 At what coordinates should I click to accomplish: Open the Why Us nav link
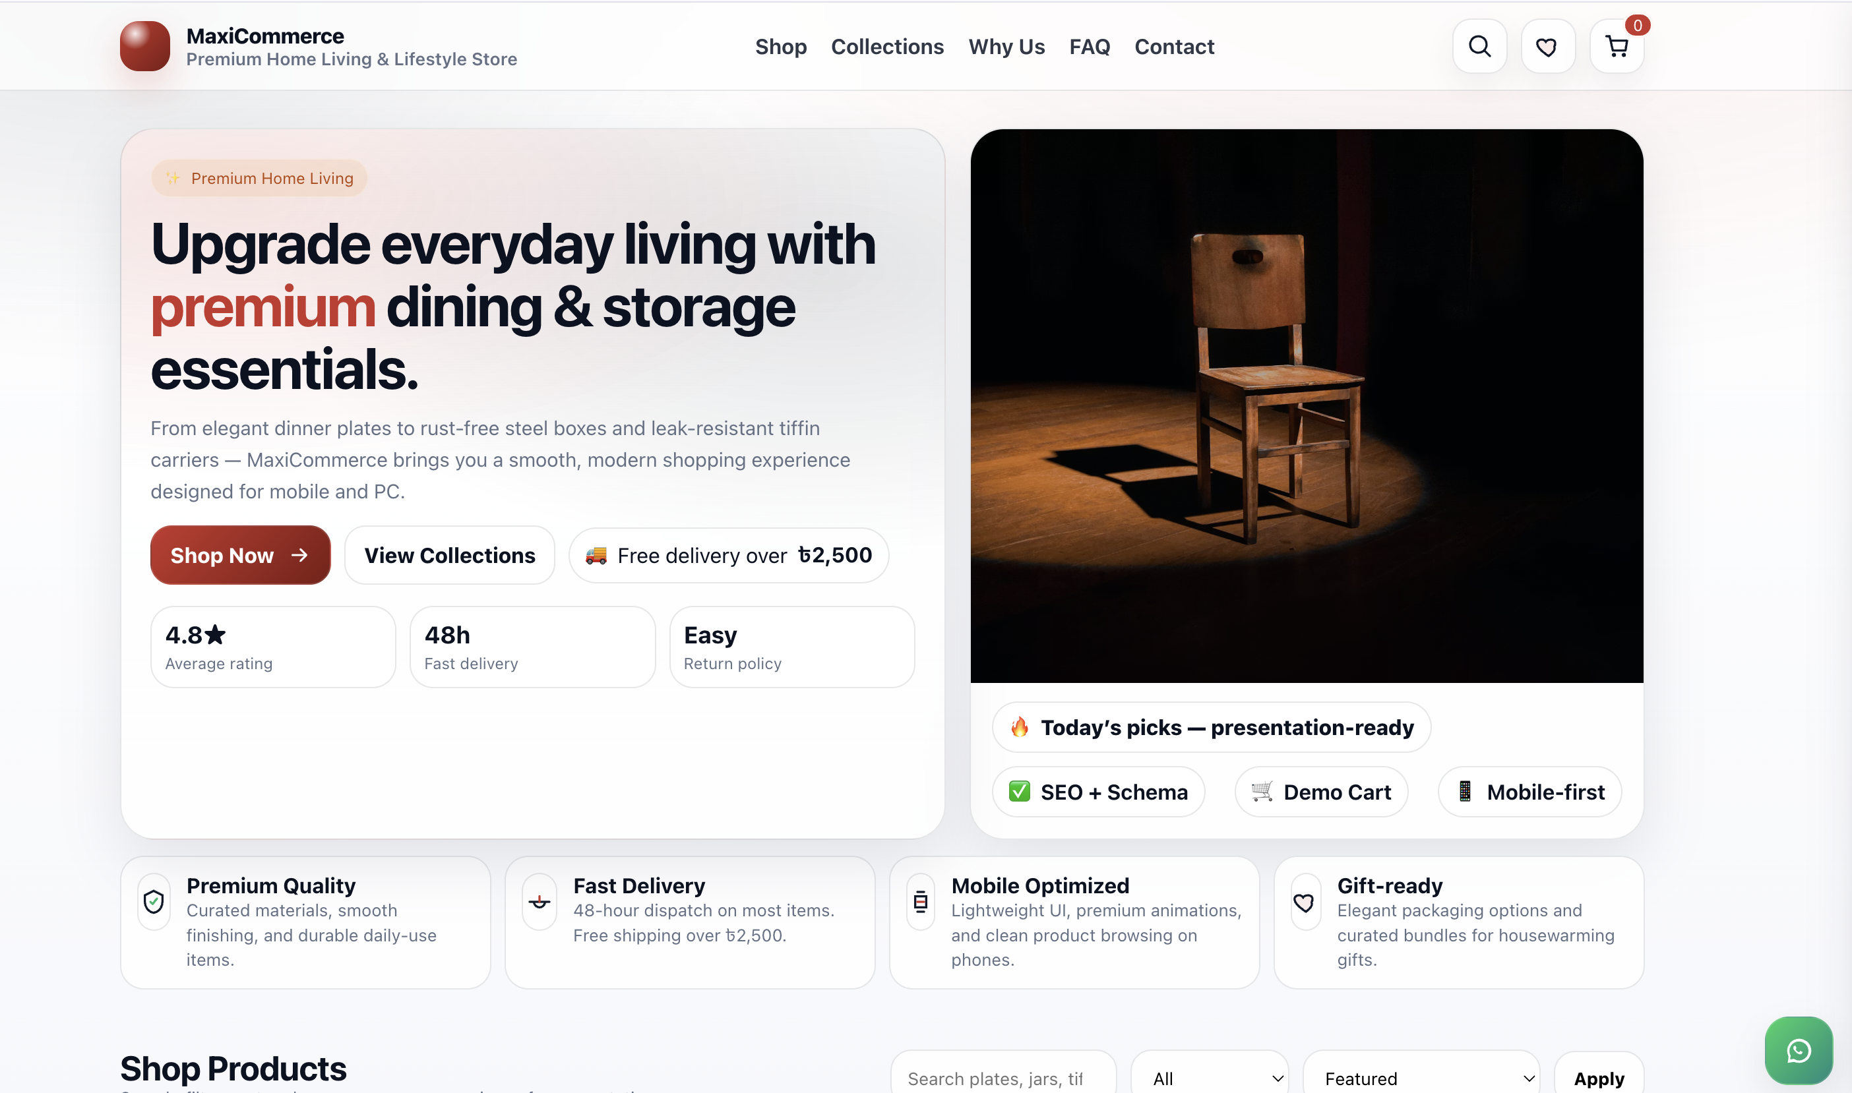click(1006, 46)
